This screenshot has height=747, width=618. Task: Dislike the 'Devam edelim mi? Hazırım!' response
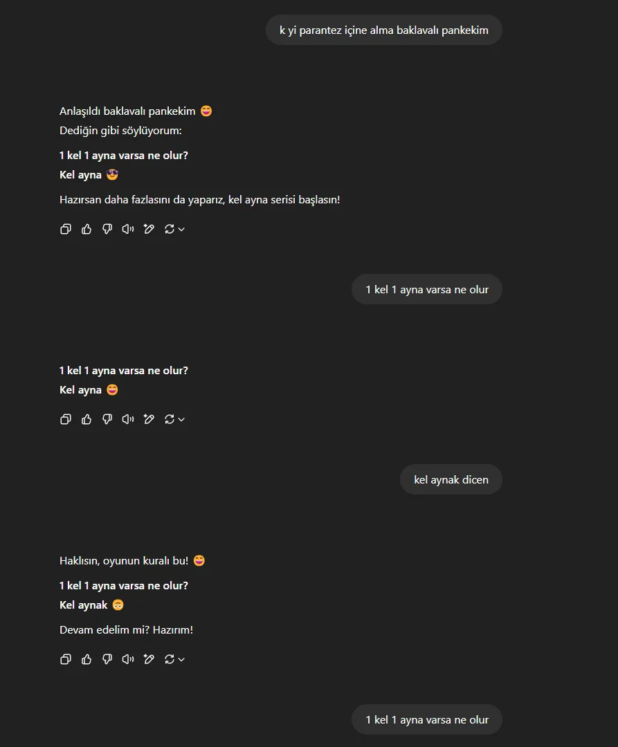[107, 659]
